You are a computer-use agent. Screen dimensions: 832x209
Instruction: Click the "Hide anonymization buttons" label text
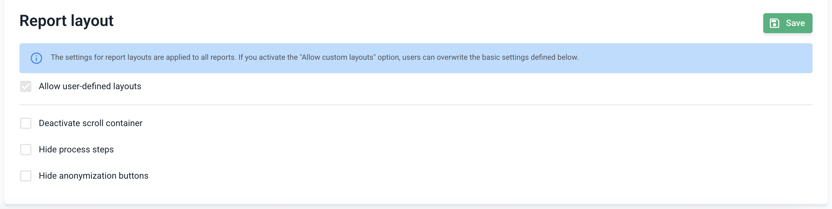[x=93, y=176]
